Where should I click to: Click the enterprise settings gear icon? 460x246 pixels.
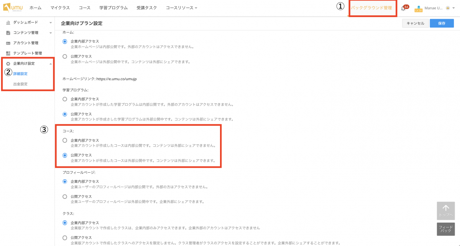coord(8,64)
